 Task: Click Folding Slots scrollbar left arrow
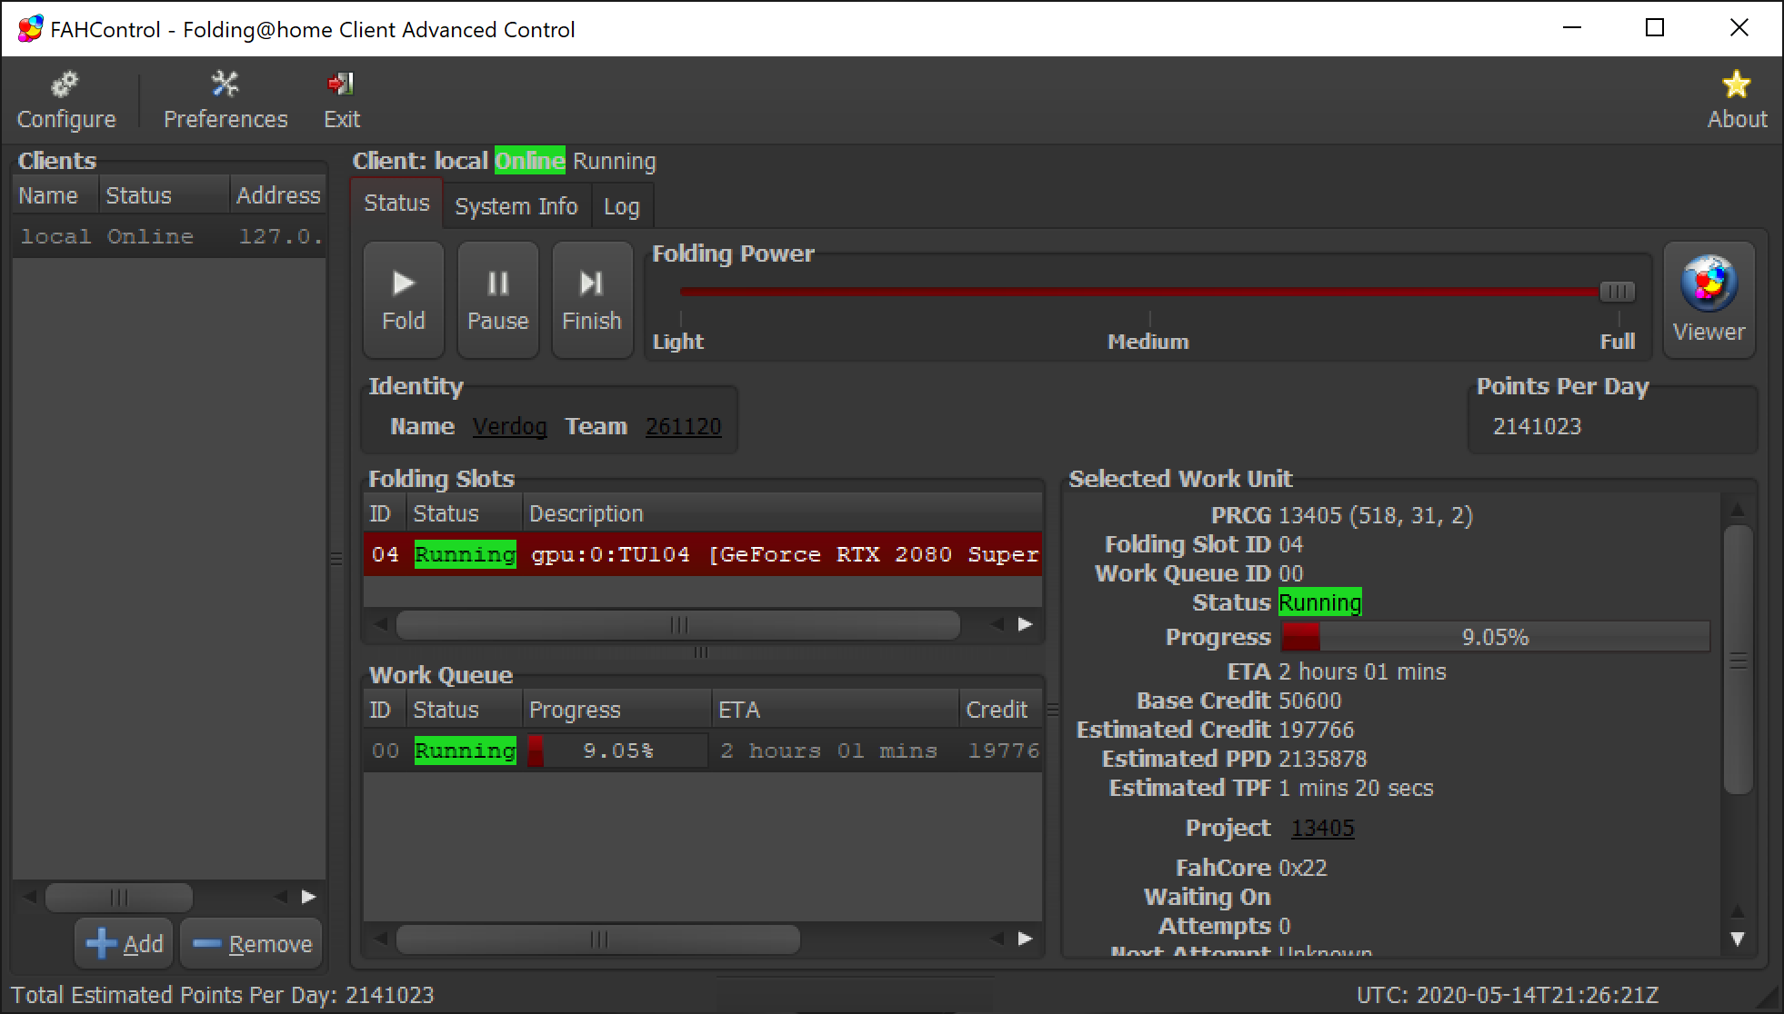[380, 624]
